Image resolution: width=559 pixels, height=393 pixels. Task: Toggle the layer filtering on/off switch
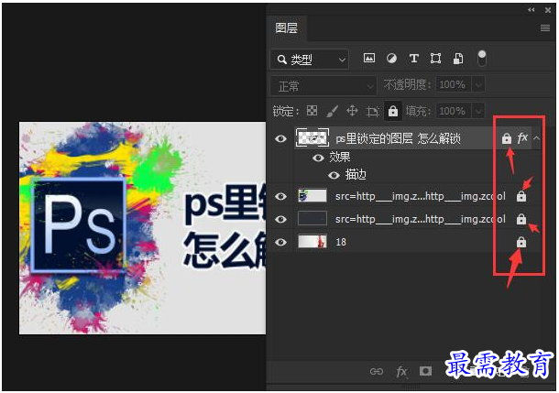(482, 58)
